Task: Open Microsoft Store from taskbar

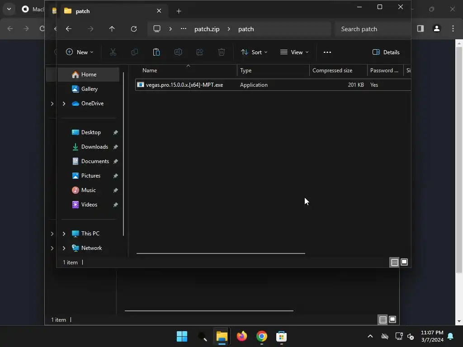Action: [x=281, y=336]
